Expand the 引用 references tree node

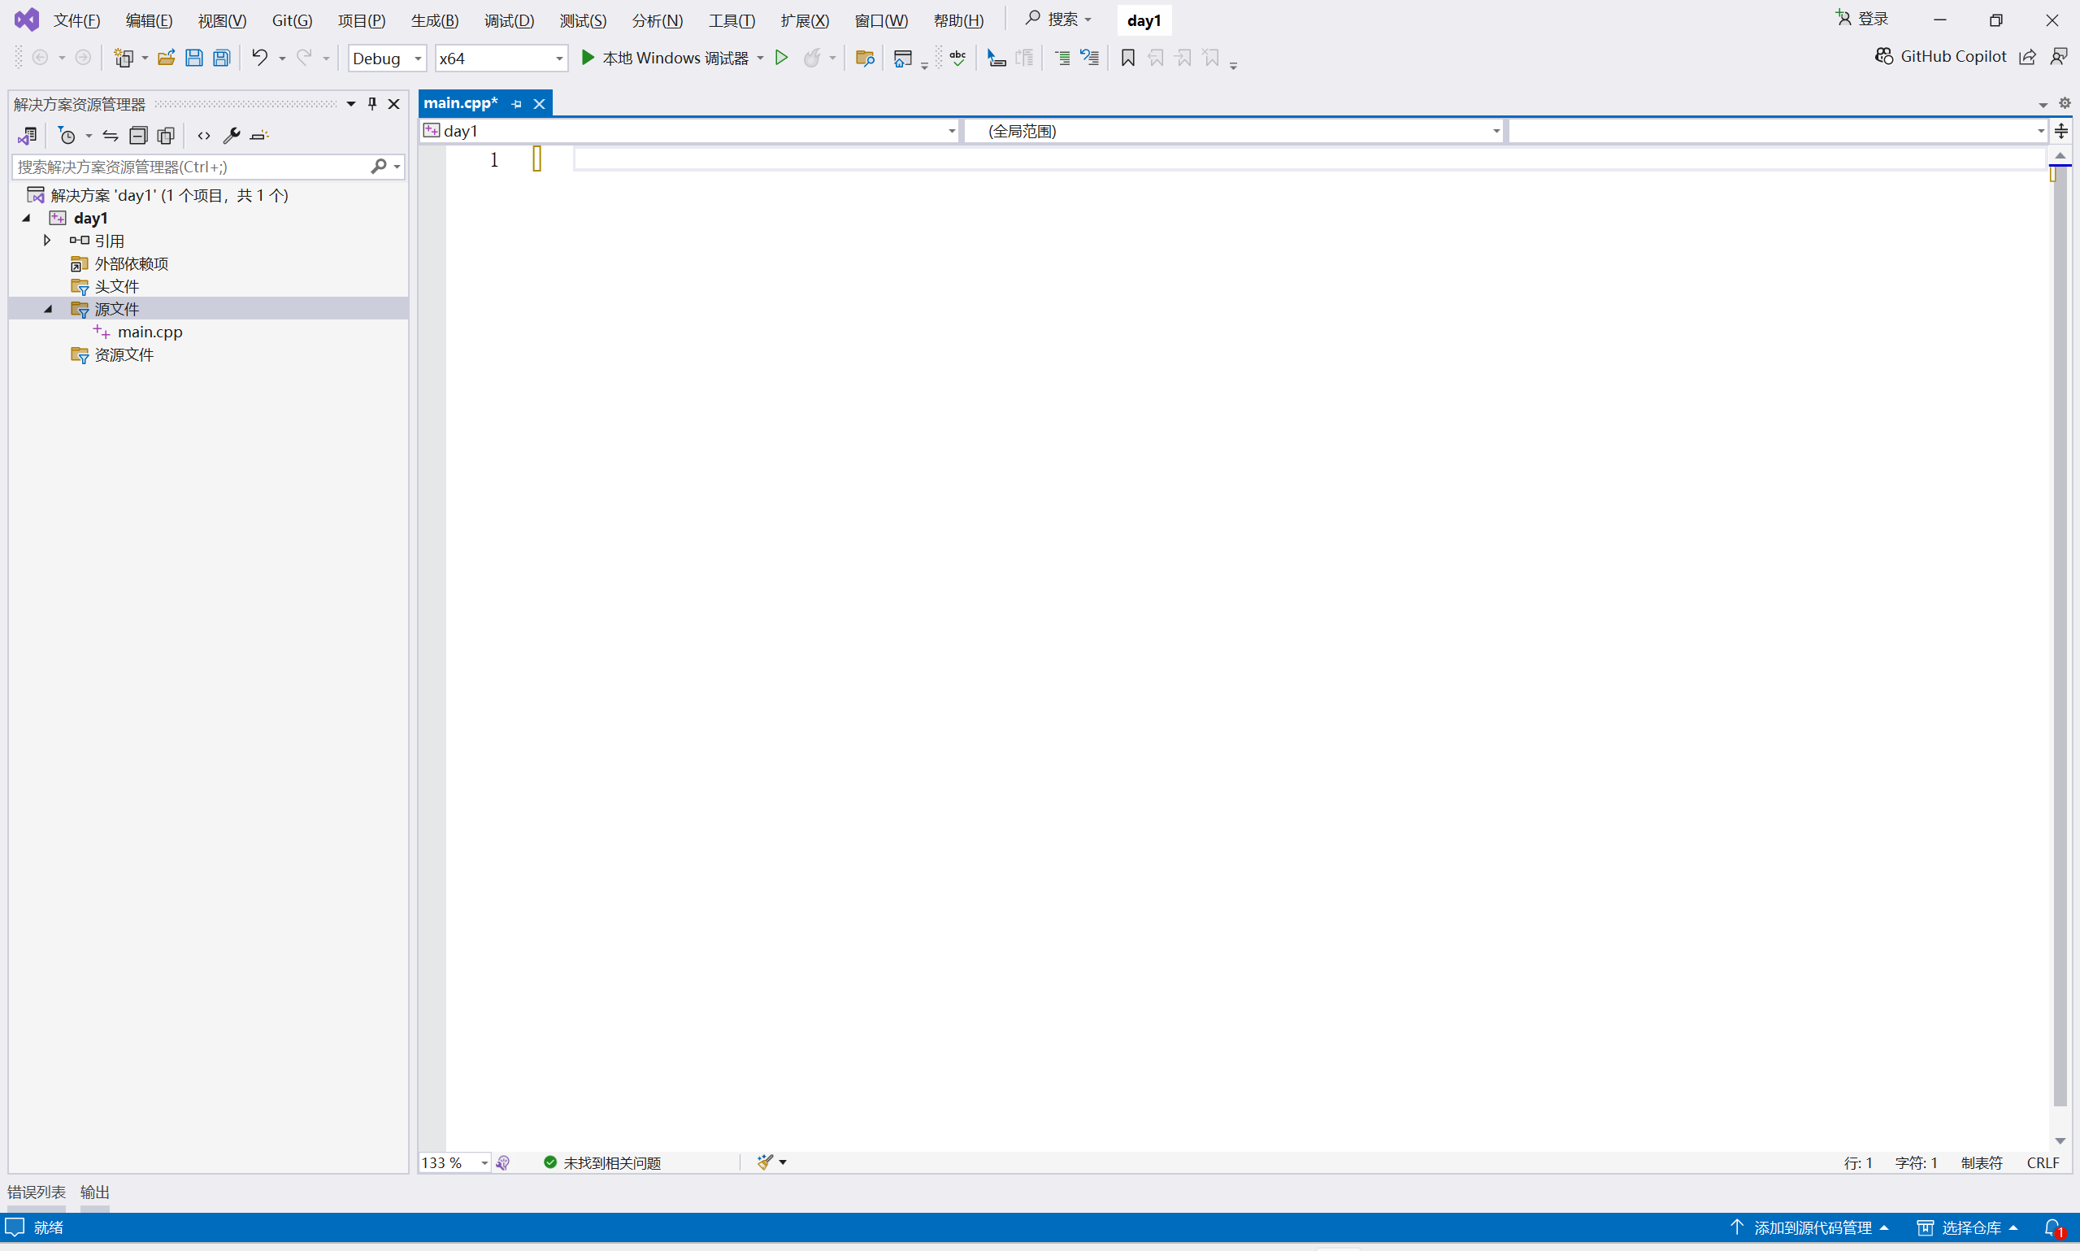click(x=47, y=241)
